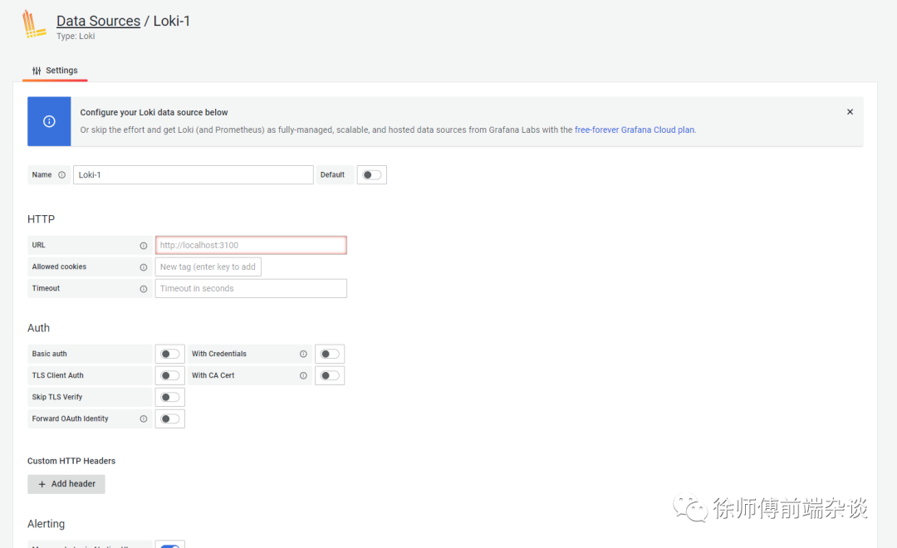The height and width of the screenshot is (548, 897).
Task: Open the free-forever Grafana Cloud plan link
Action: pos(635,130)
